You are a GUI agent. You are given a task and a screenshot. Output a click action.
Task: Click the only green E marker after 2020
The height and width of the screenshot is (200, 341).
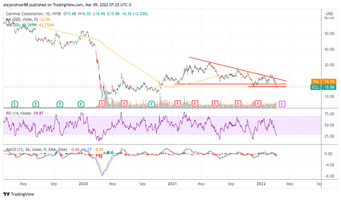[x=152, y=104]
